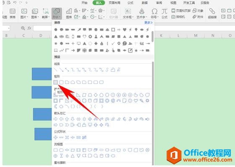Click the 图表 chart button
This screenshot has width=235, height=167.
69,13
